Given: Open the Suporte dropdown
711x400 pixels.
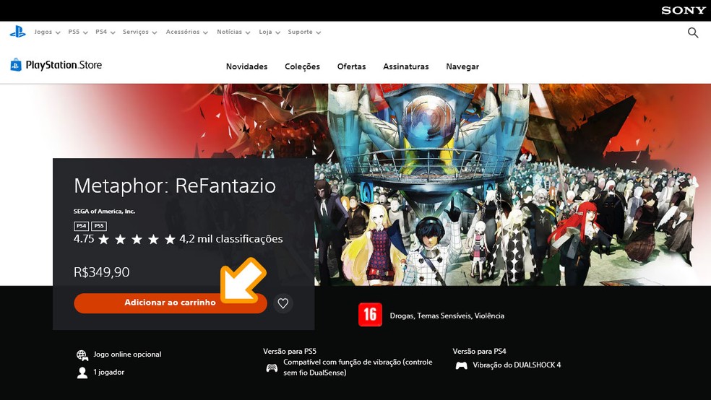Looking at the screenshot, I should [304, 32].
